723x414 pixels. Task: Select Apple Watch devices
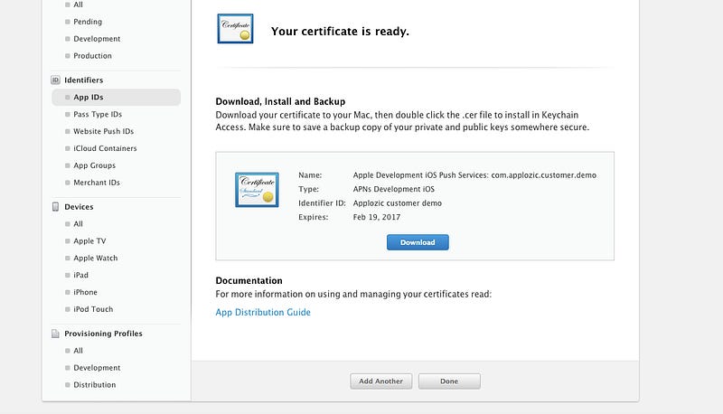(96, 259)
